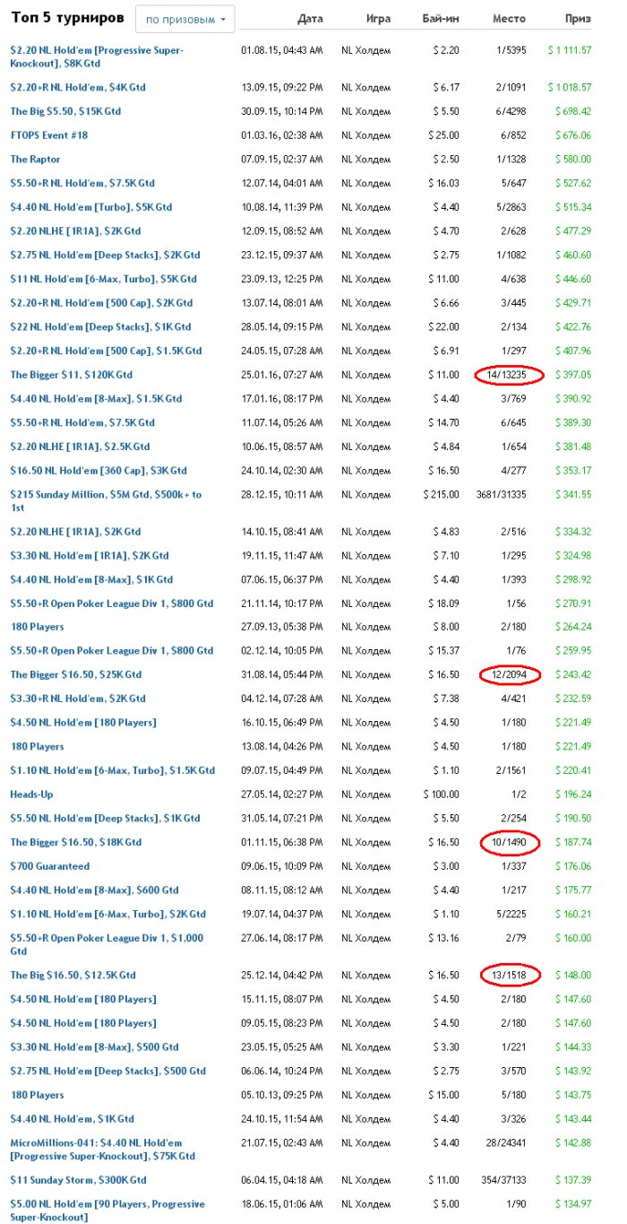
Task: Click the $2.20+R NL Hold'em, $4K Gtd link
Action: click(x=78, y=88)
